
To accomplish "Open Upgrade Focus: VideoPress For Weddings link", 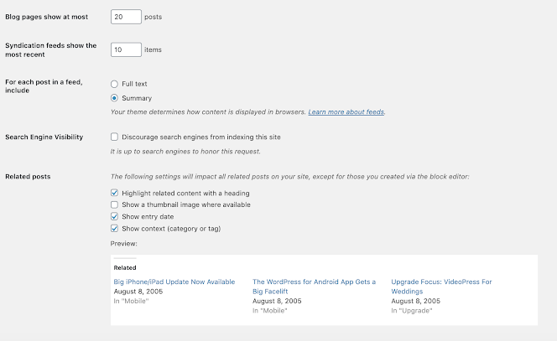I will (x=441, y=287).
